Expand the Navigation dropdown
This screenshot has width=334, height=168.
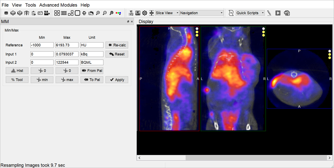201,13
